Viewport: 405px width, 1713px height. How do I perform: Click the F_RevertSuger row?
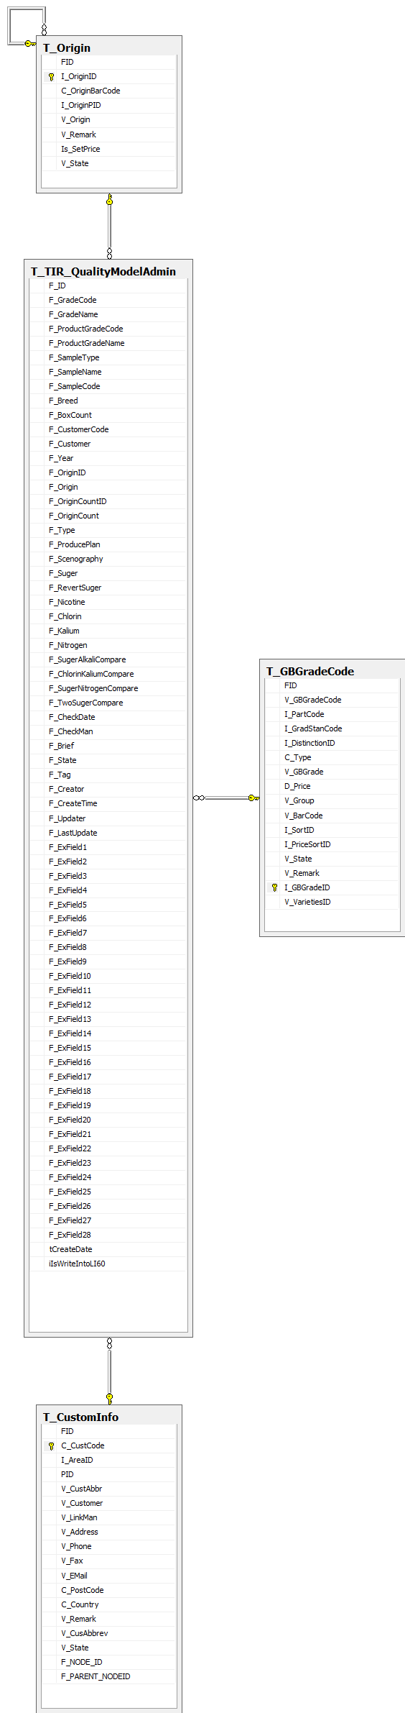pos(108,588)
